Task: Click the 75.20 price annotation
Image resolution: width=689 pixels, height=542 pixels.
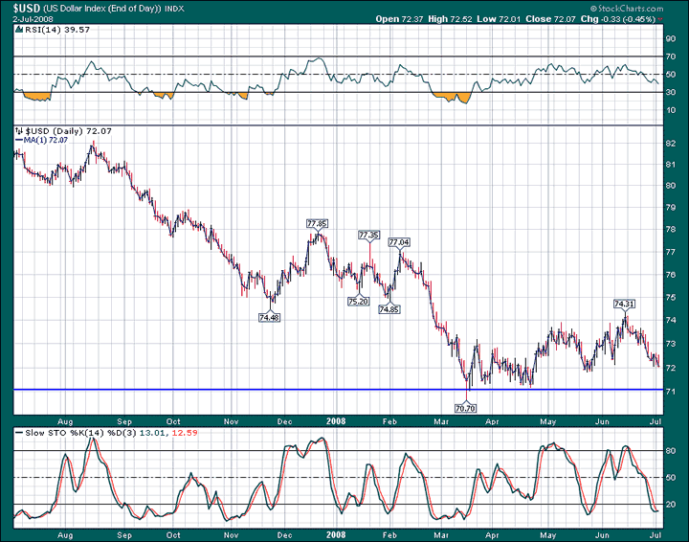Action: click(358, 301)
